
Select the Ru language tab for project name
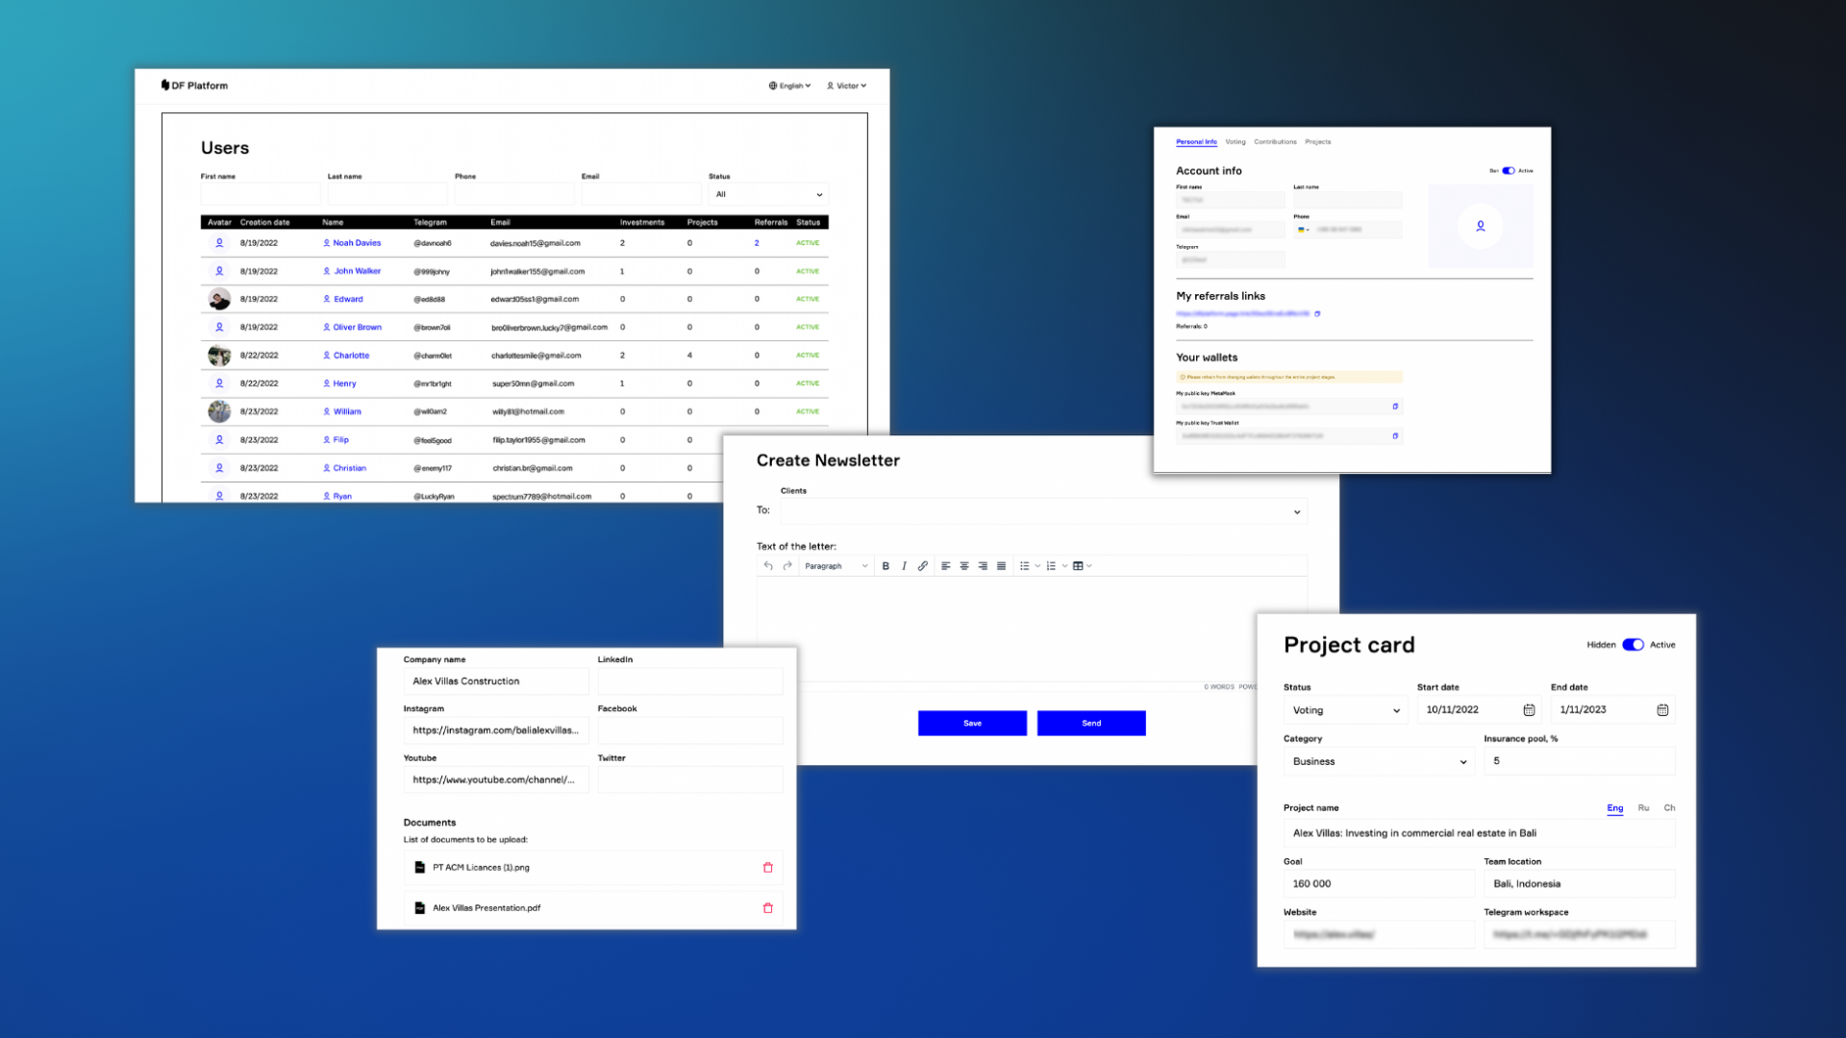(x=1643, y=808)
